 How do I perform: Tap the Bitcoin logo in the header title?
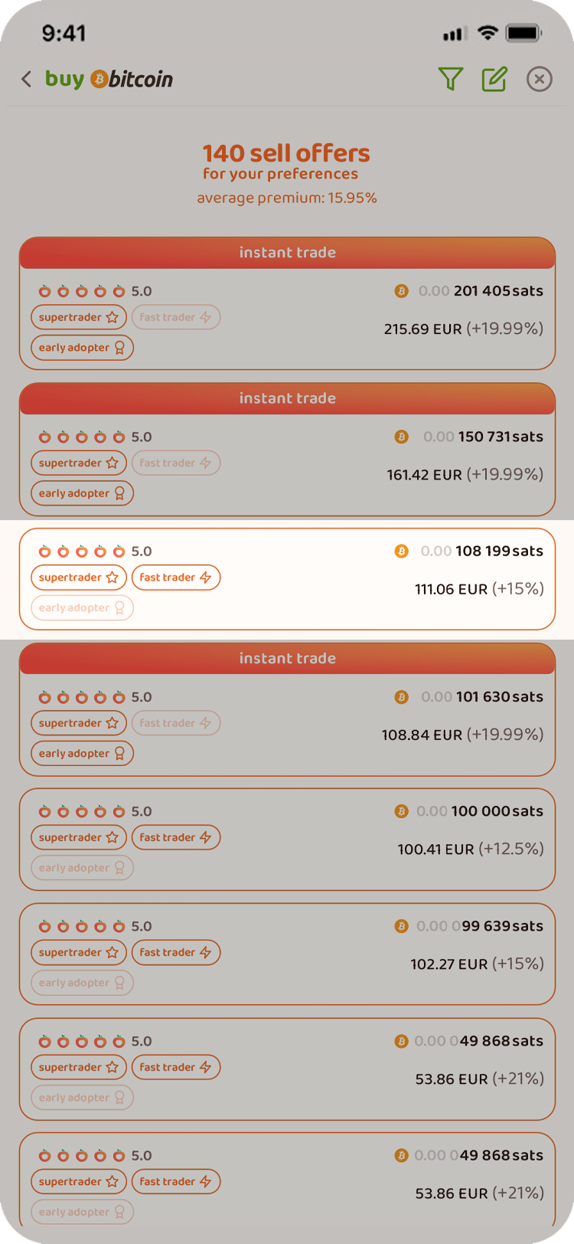(x=99, y=79)
